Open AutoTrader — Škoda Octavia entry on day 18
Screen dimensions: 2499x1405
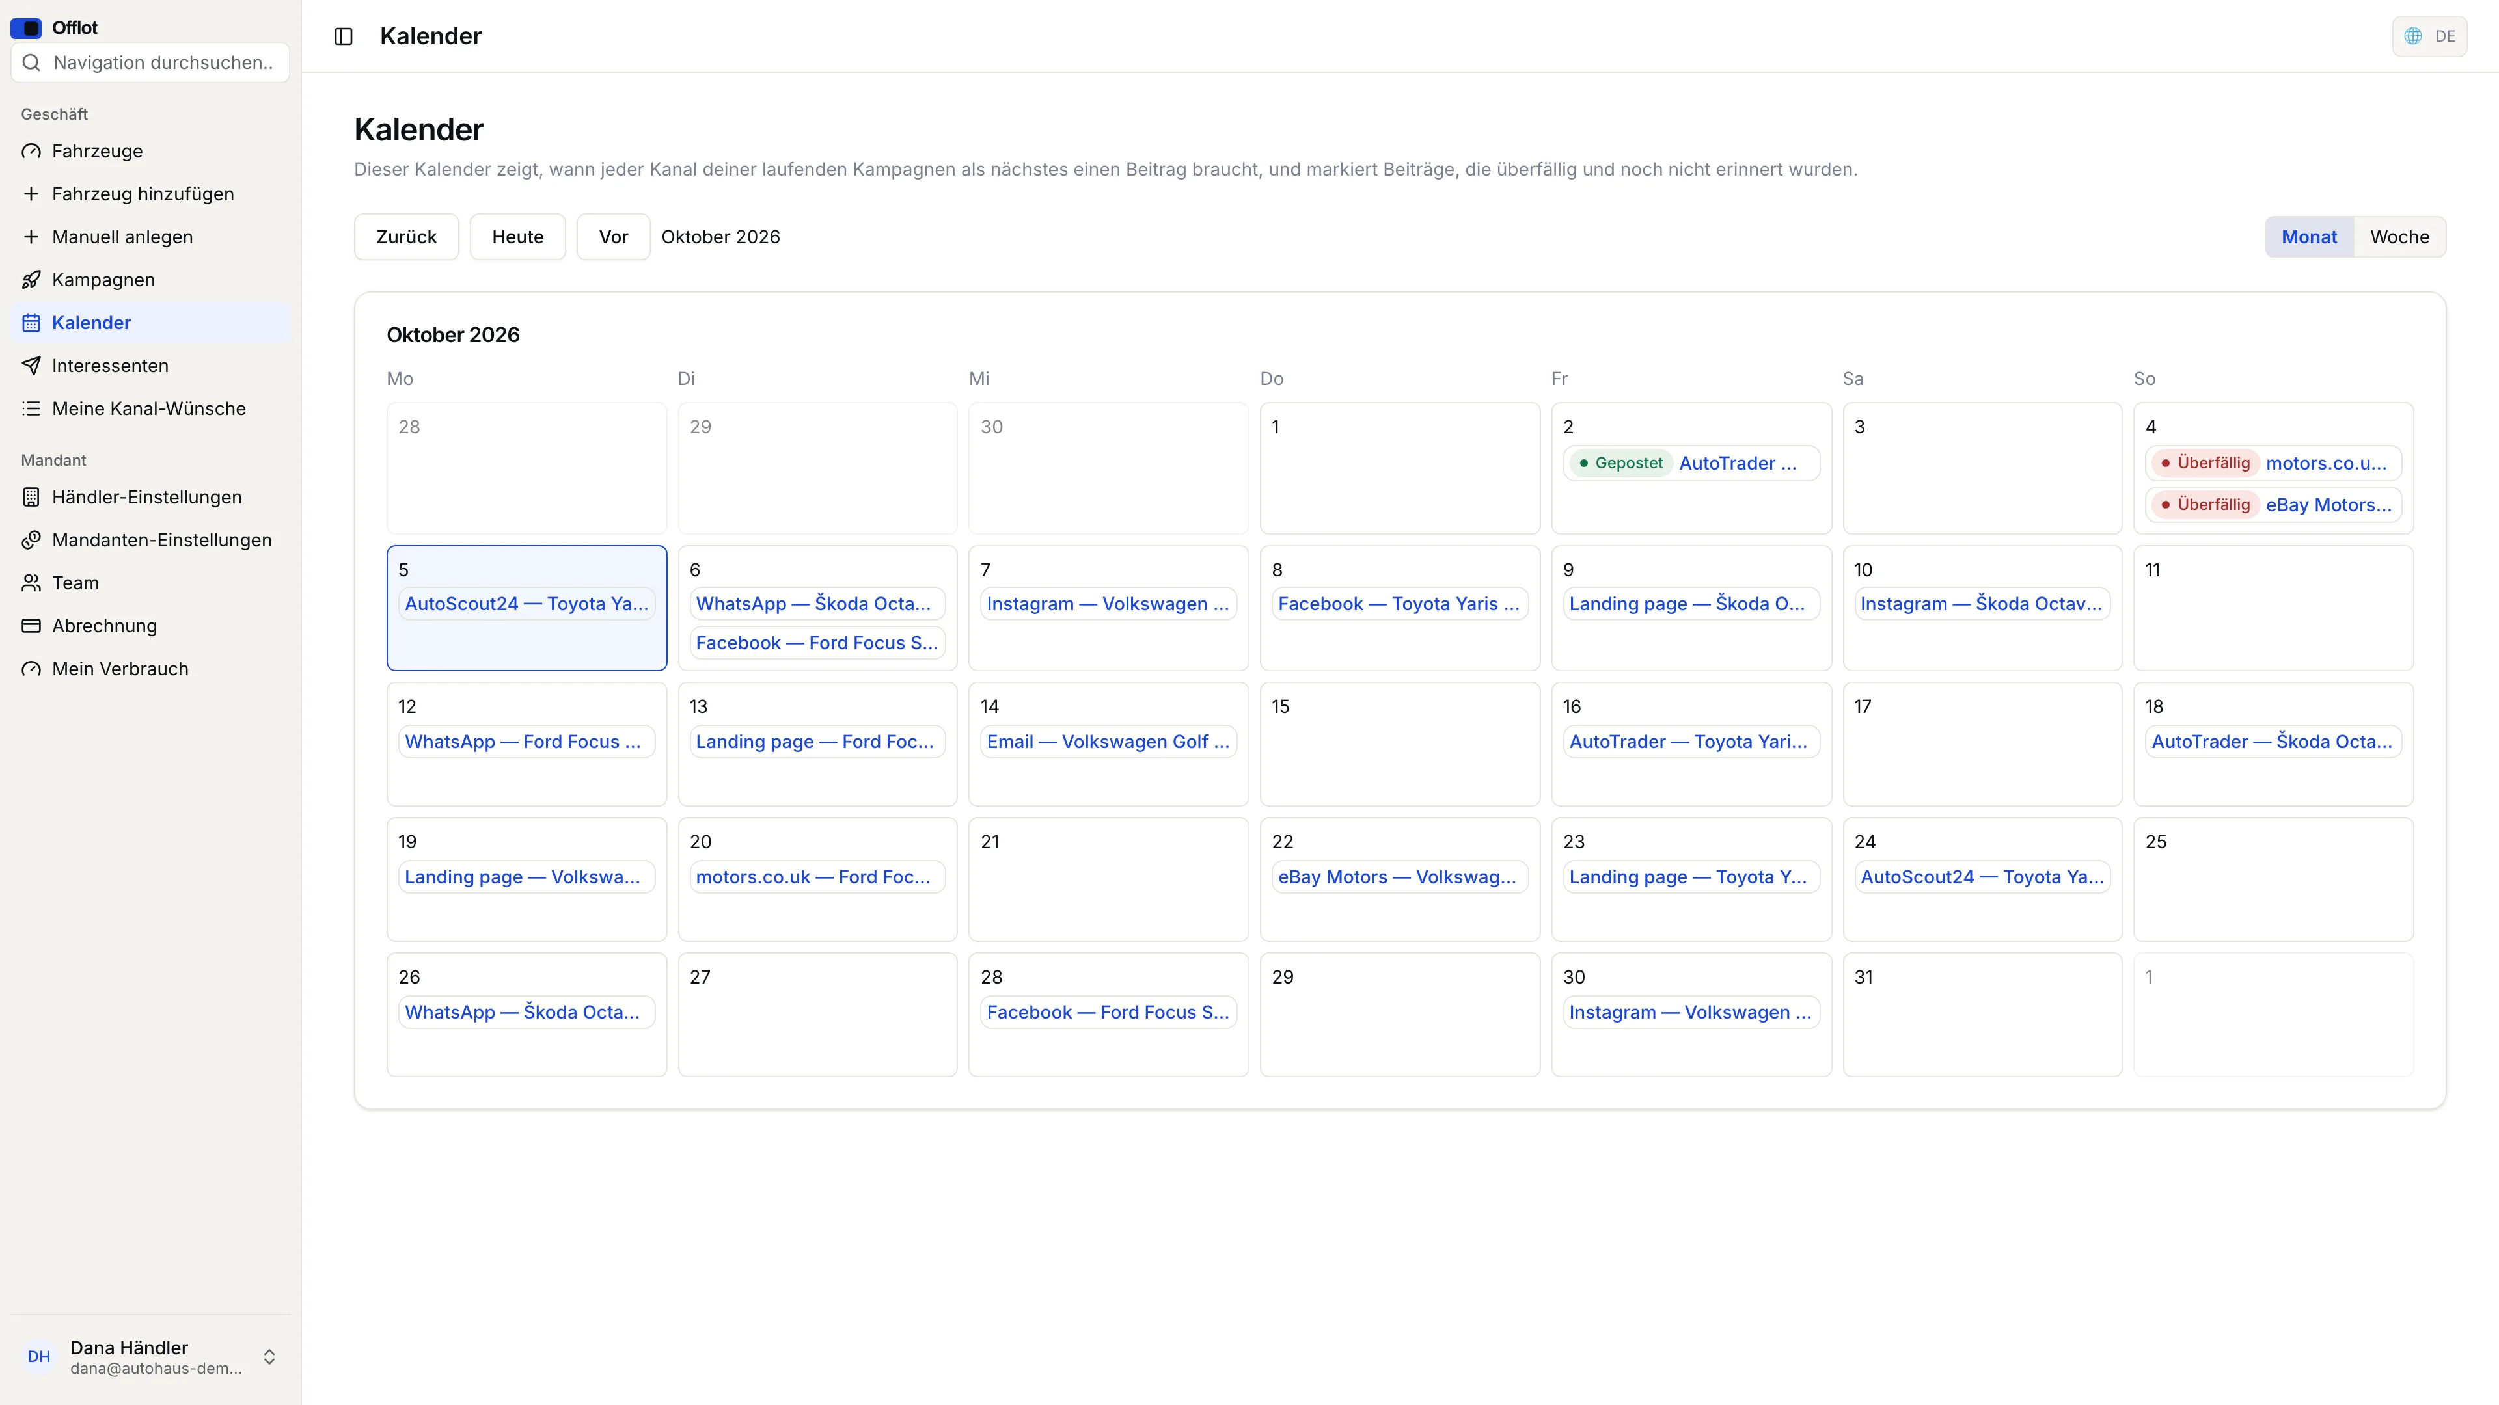[x=2273, y=742]
